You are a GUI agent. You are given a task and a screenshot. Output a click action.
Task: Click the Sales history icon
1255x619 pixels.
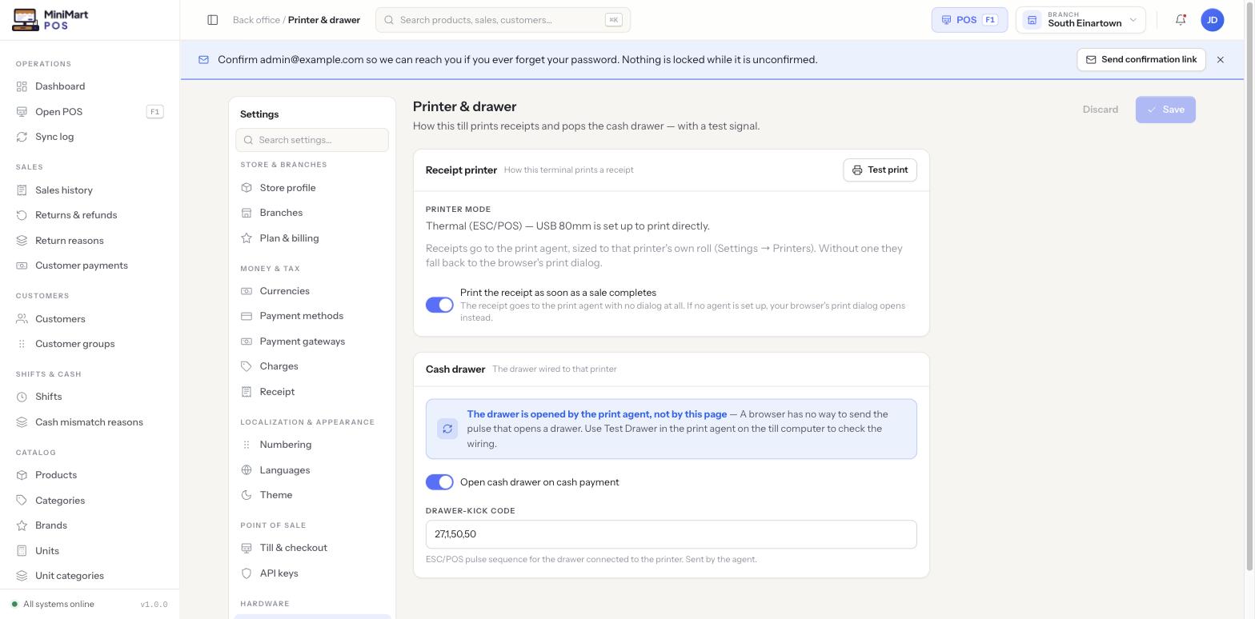(22, 190)
